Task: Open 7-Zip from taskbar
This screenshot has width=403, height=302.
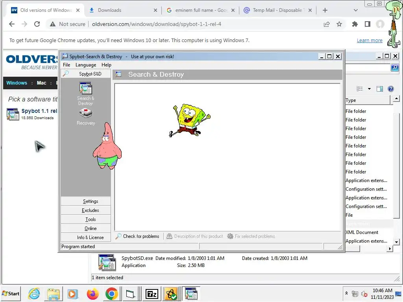Action: pyautogui.click(x=152, y=293)
